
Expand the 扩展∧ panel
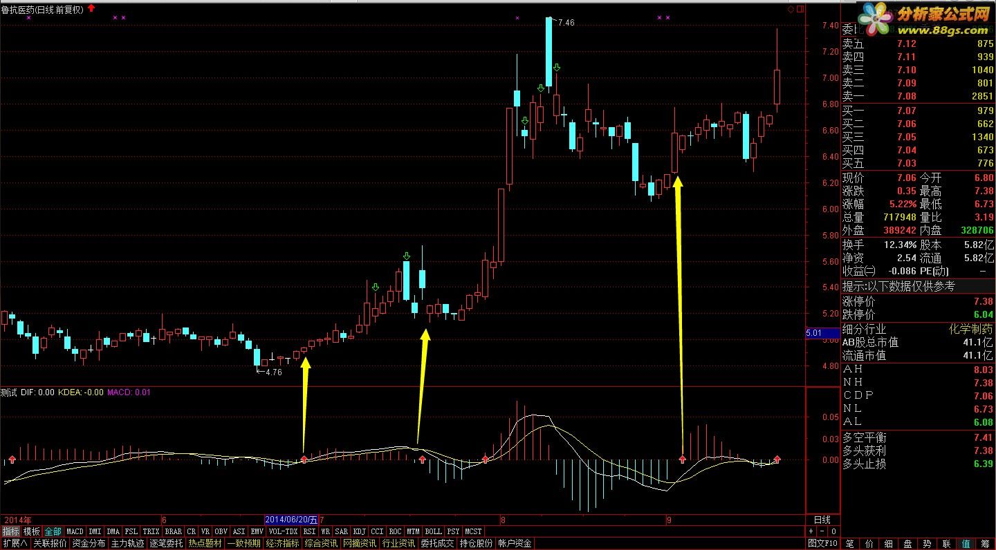click(x=15, y=544)
